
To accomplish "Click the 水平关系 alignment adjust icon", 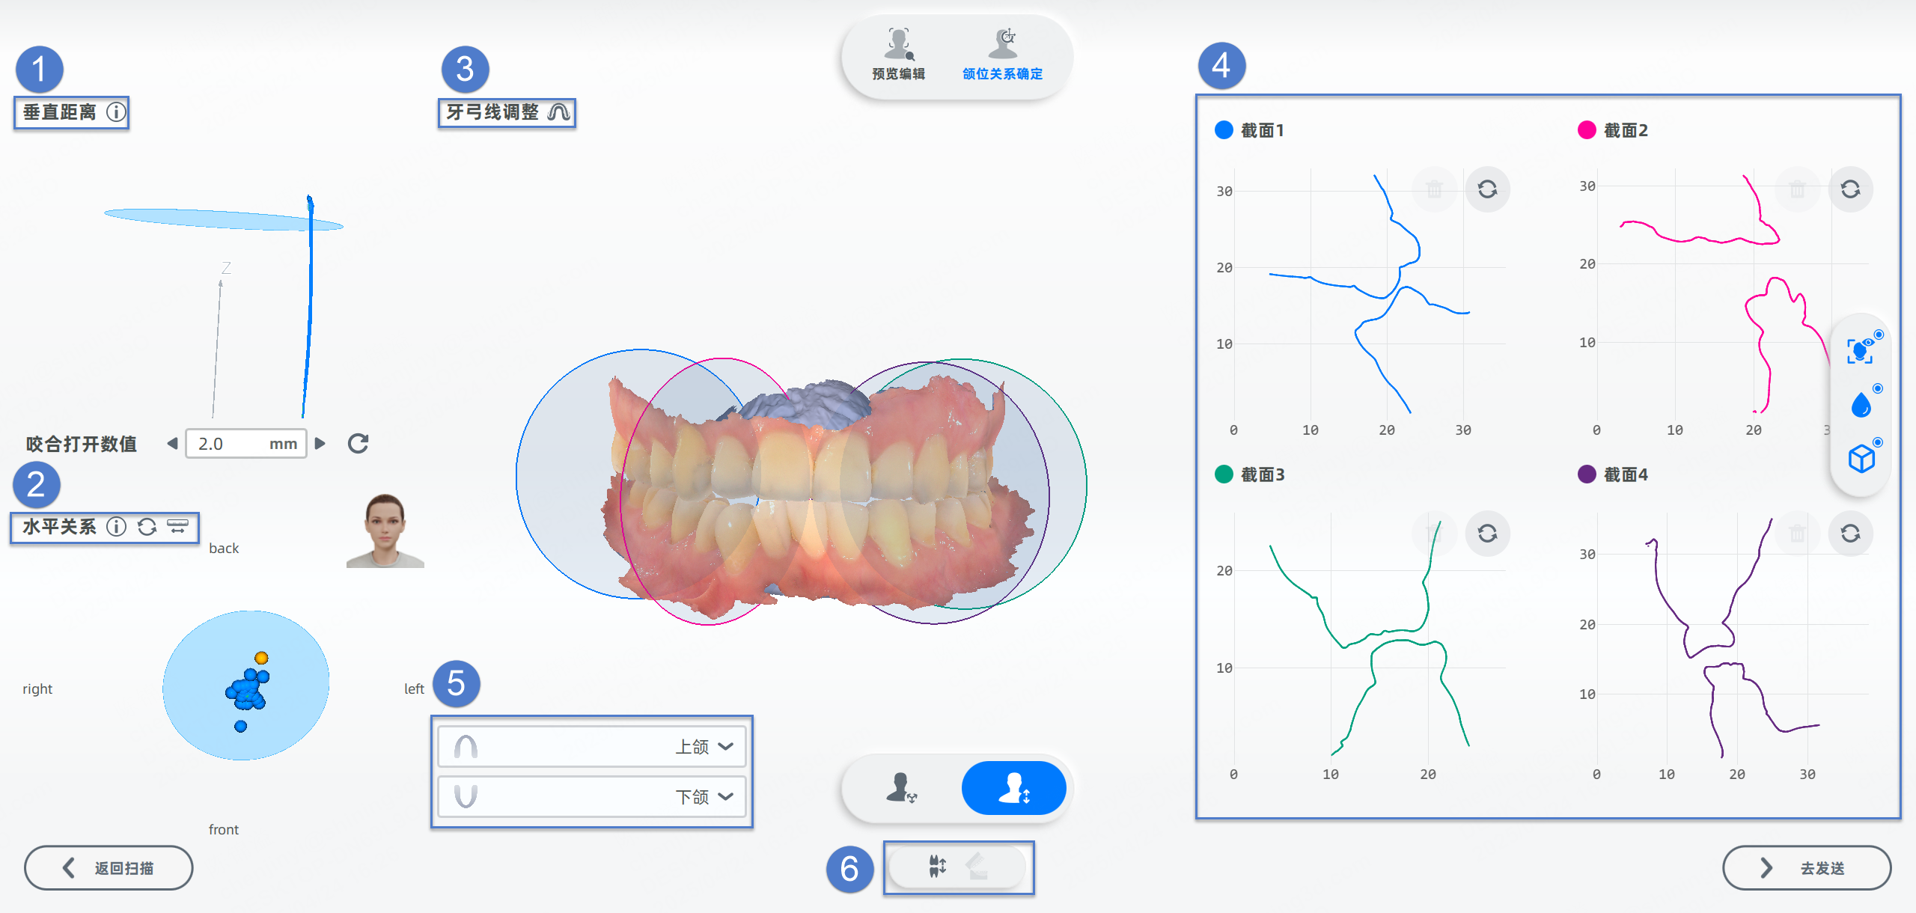I will 177,527.
